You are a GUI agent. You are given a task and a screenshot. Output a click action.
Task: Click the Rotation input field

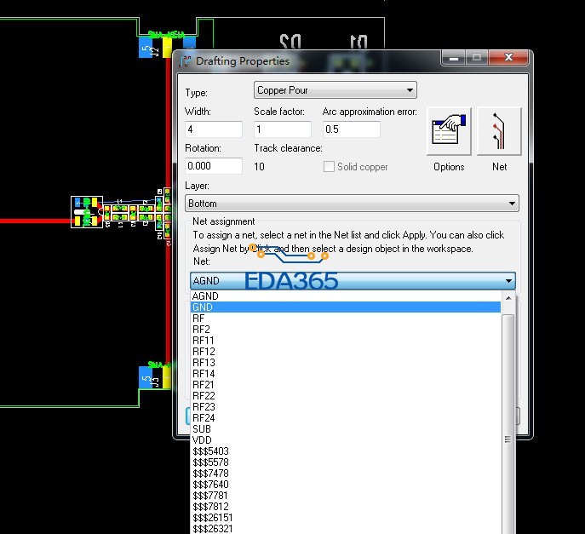pyautogui.click(x=214, y=166)
